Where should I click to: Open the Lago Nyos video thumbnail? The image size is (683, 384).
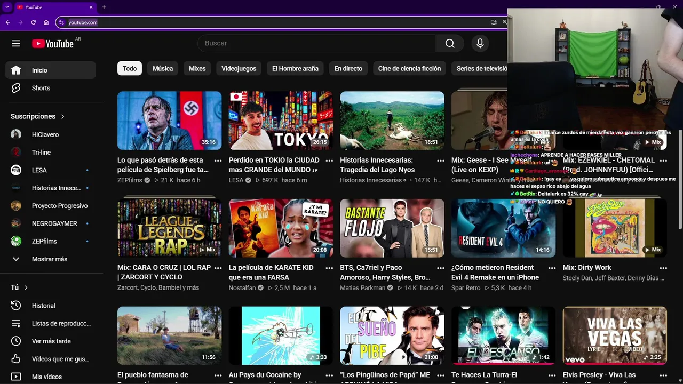coord(392,121)
